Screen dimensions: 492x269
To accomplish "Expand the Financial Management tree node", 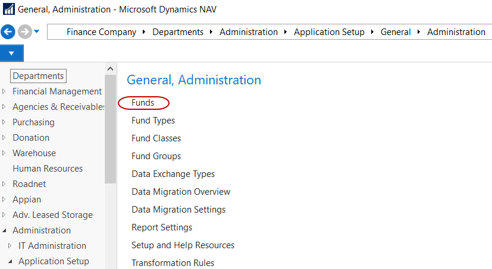I will click(x=5, y=91).
